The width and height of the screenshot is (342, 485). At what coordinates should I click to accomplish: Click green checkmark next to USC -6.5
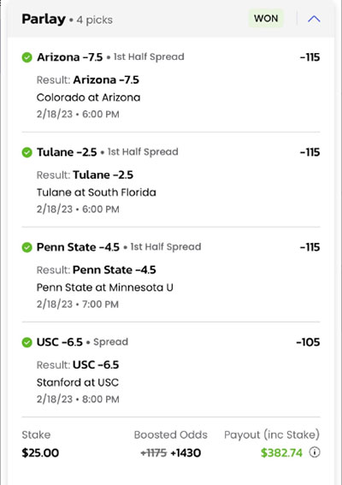pos(27,342)
